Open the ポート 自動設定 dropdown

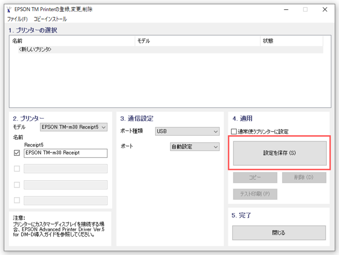tap(195, 147)
